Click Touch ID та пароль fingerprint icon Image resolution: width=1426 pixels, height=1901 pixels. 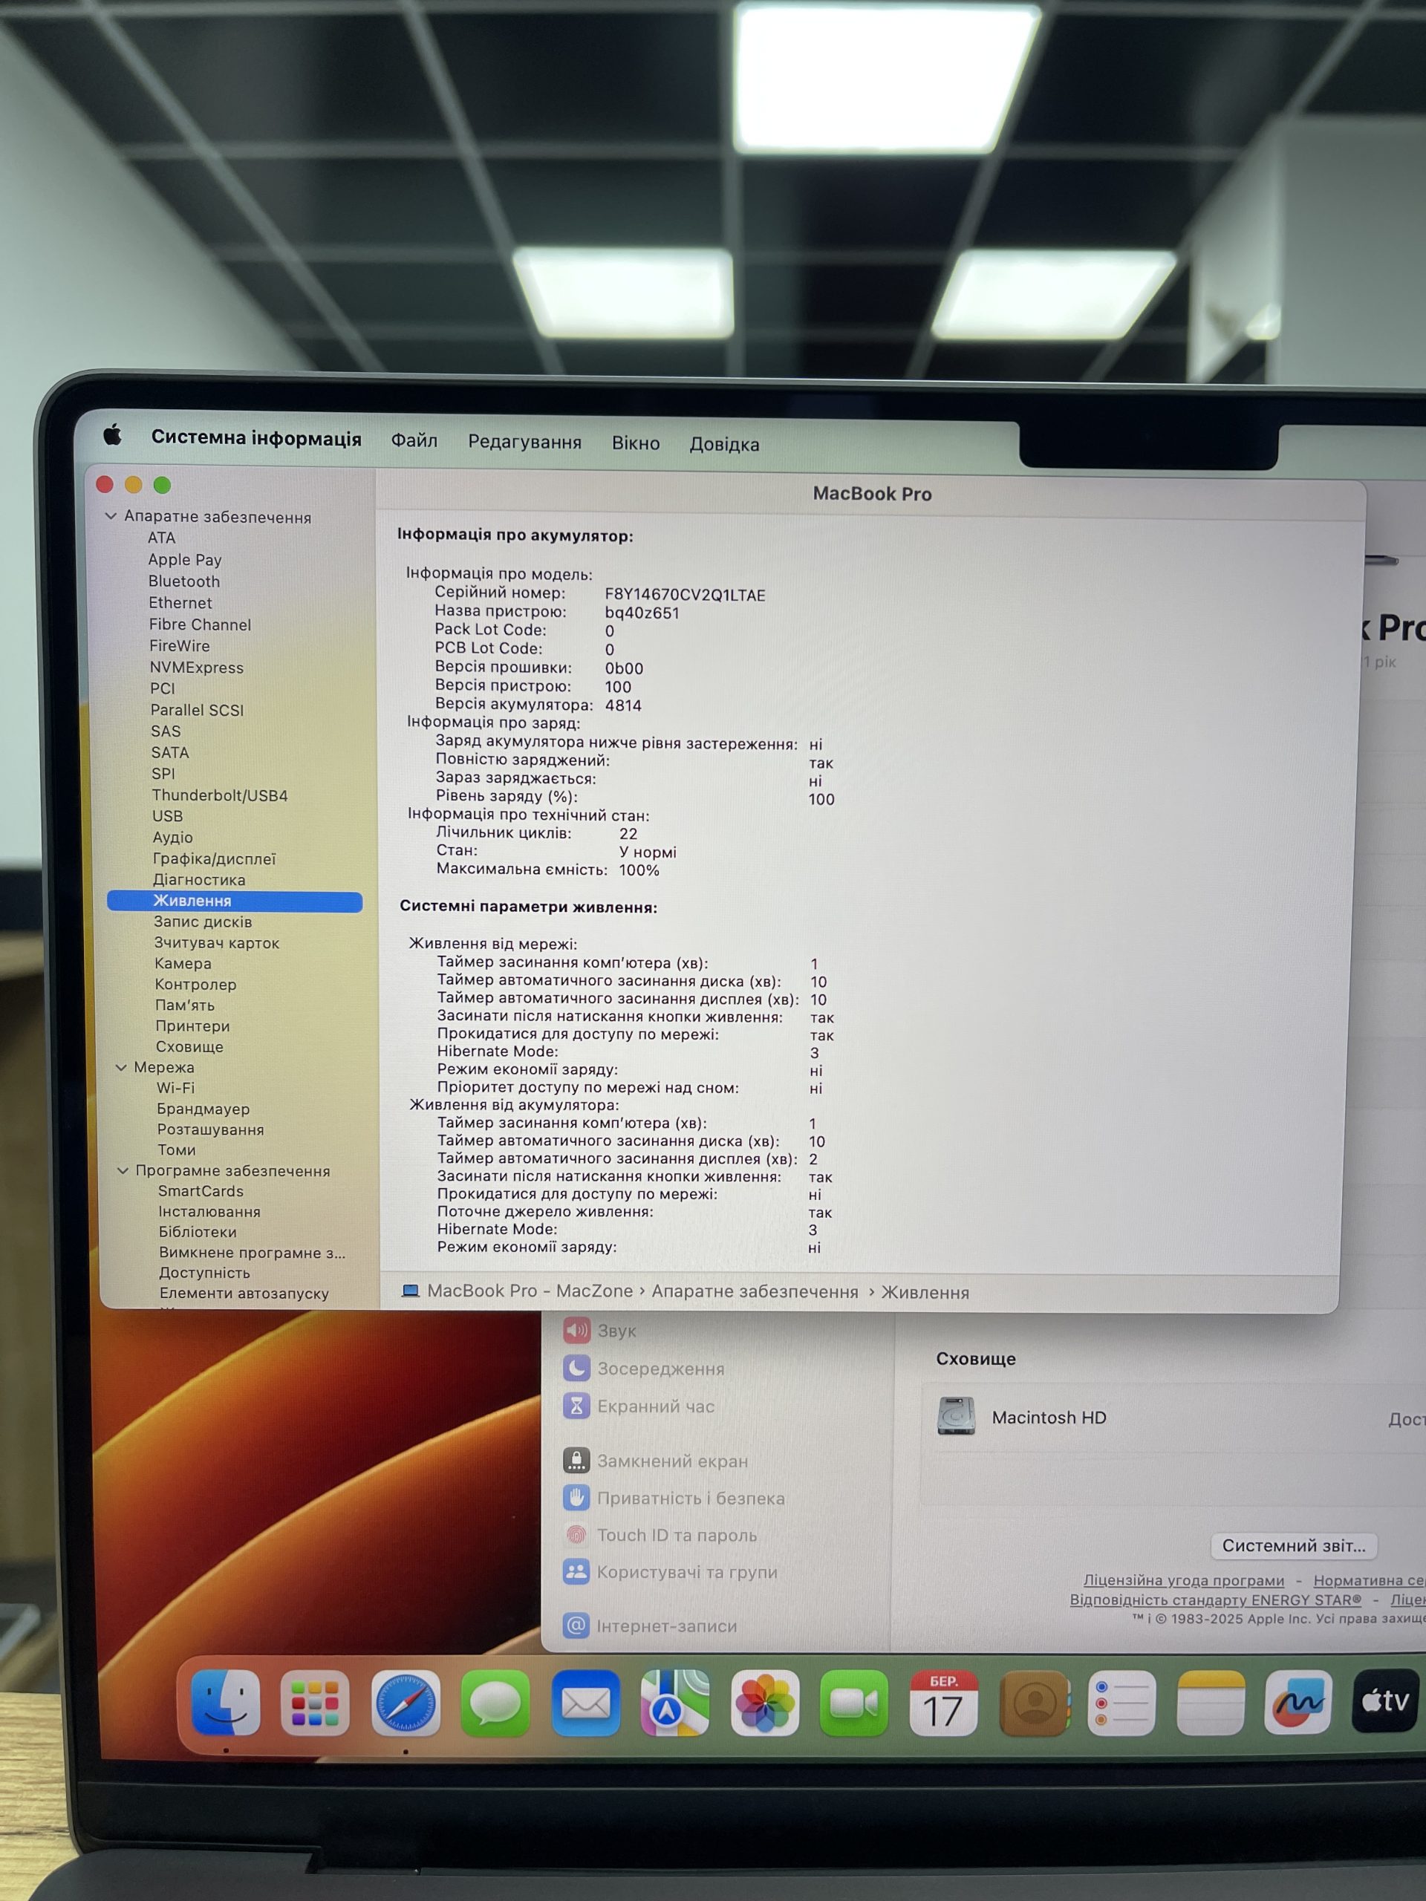[x=576, y=1535]
